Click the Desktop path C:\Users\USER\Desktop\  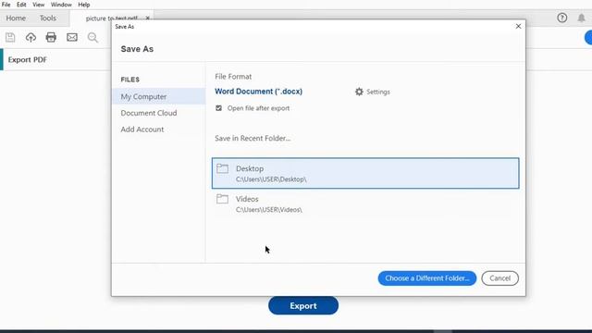(271, 179)
